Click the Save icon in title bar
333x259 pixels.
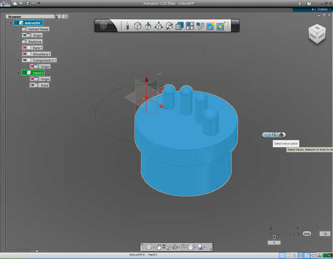click(x=27, y=3)
